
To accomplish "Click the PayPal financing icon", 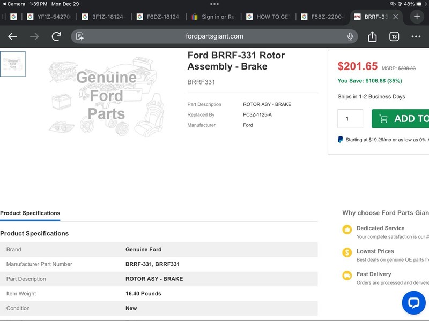I will [340, 140].
